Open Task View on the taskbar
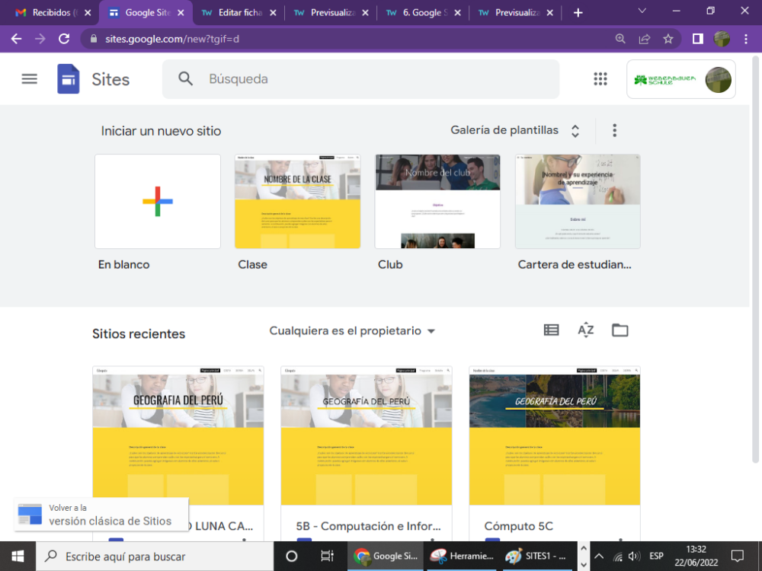 click(x=327, y=557)
